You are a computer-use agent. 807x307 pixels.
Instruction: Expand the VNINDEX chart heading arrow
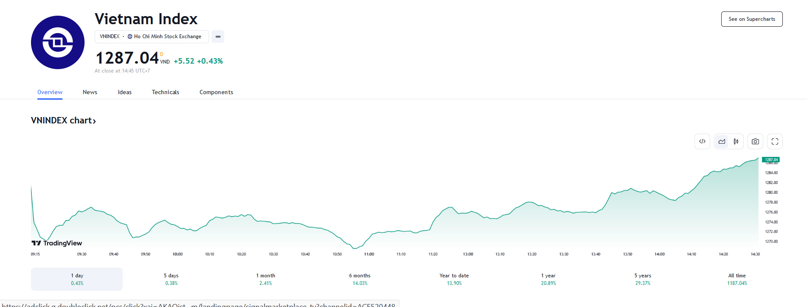94,121
